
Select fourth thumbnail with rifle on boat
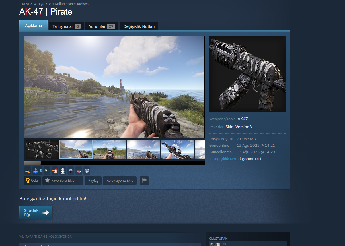[x=144, y=149]
